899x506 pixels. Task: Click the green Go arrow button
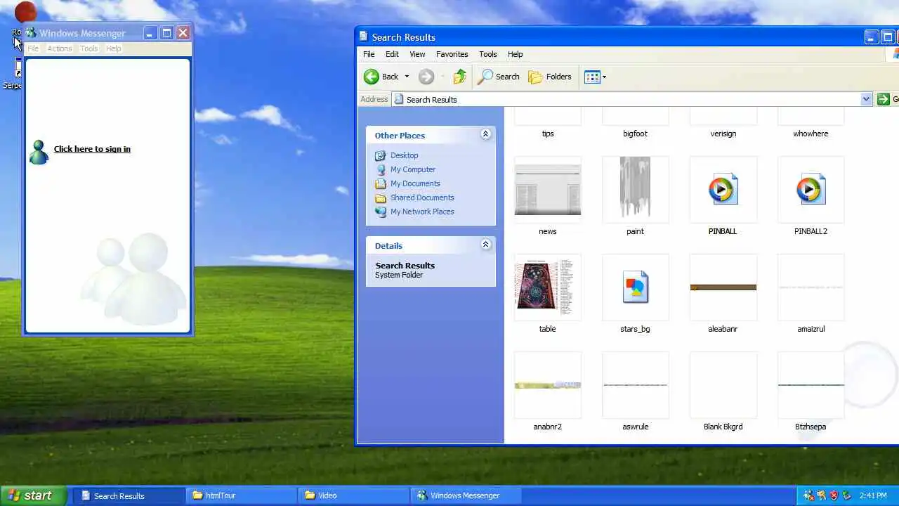(x=884, y=99)
